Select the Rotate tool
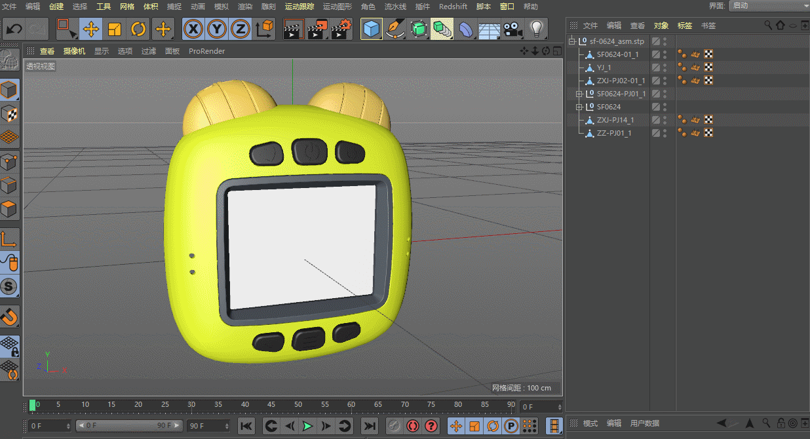Screen dimensions: 810x439 tap(138, 29)
